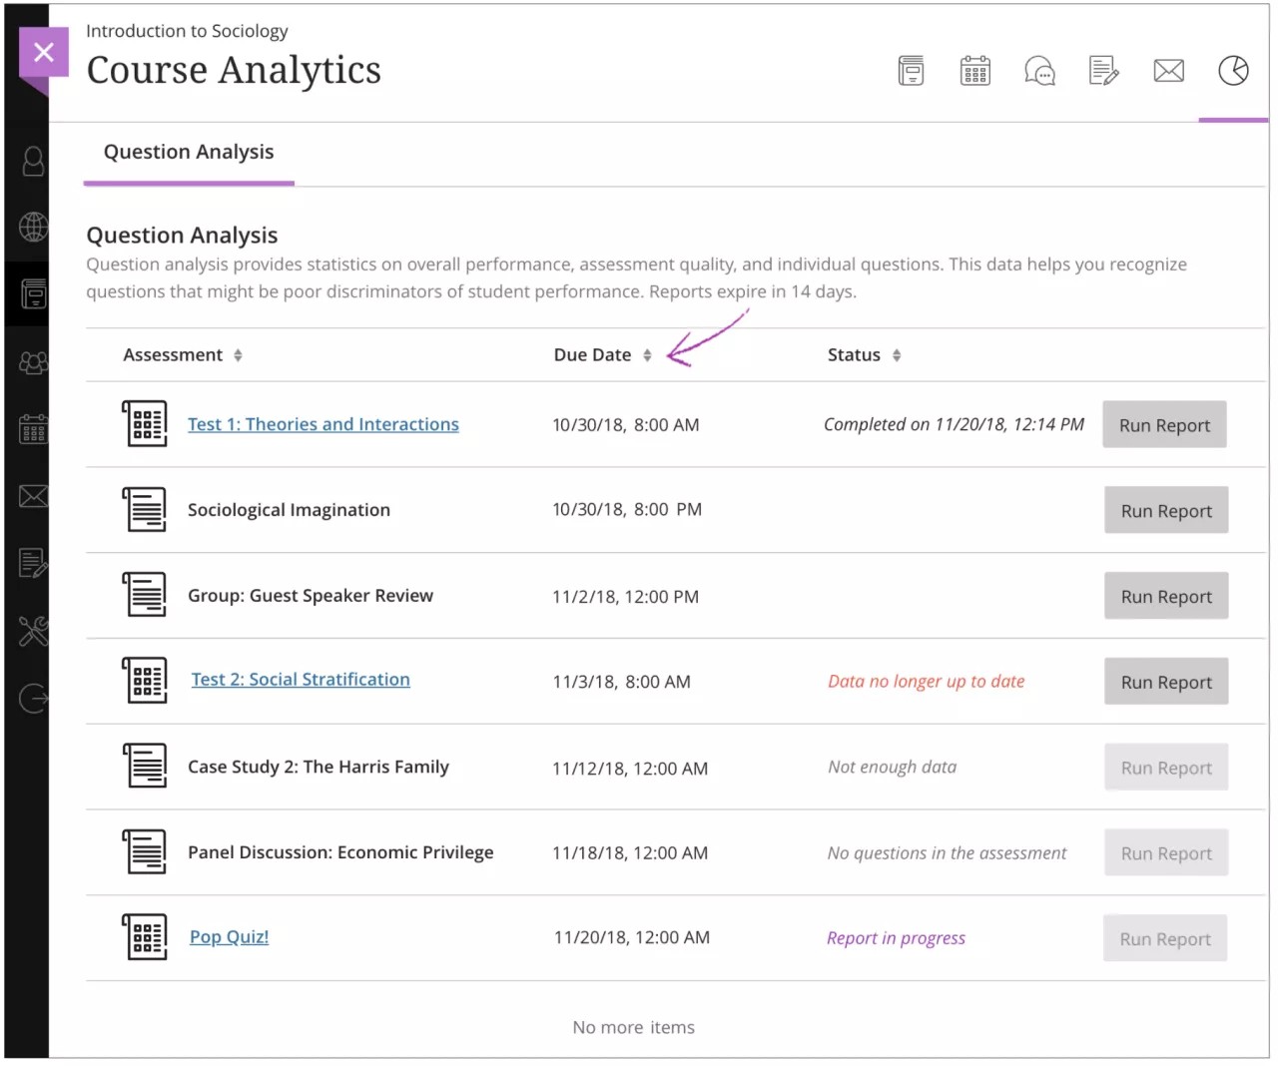Open the sidebar calendar icon
The width and height of the screenshot is (1278, 1066).
pyautogui.click(x=31, y=428)
